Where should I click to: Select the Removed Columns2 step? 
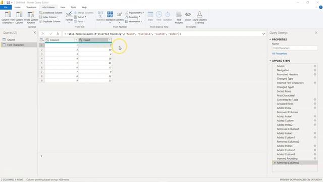288,142
